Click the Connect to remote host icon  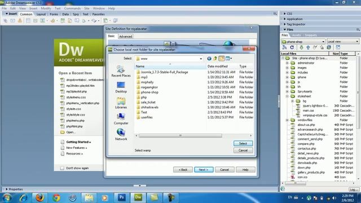point(284,47)
